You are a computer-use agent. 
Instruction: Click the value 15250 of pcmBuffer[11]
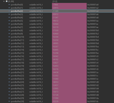pyautogui.click(x=56, y=40)
